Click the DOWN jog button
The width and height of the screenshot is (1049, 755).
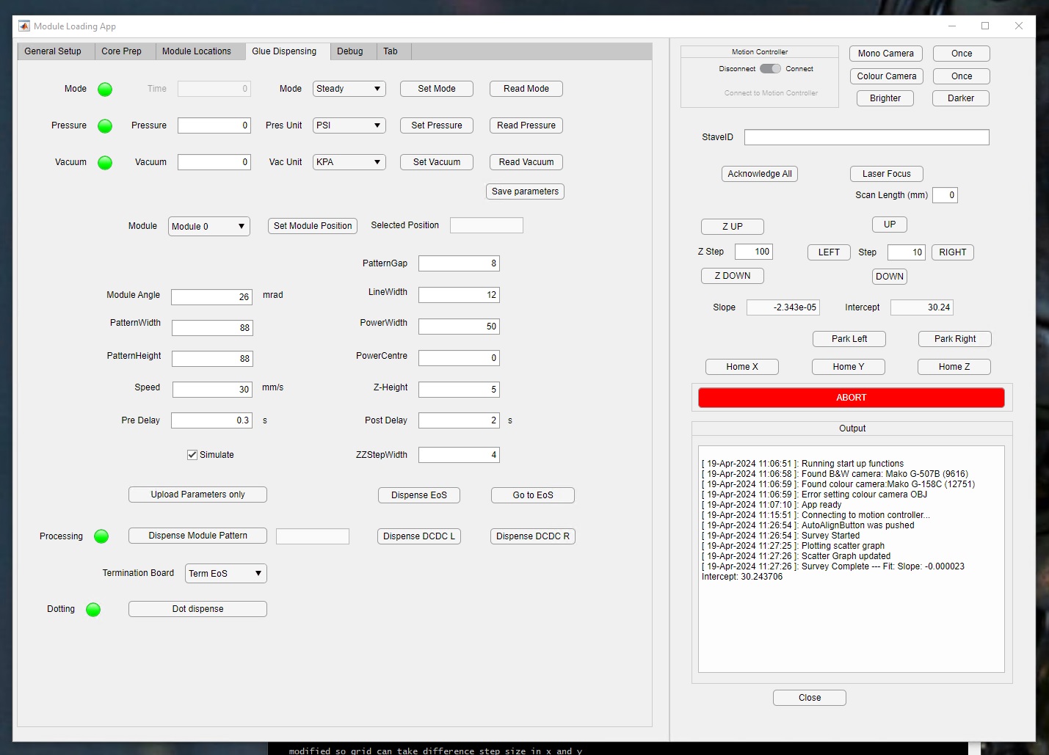[890, 277]
